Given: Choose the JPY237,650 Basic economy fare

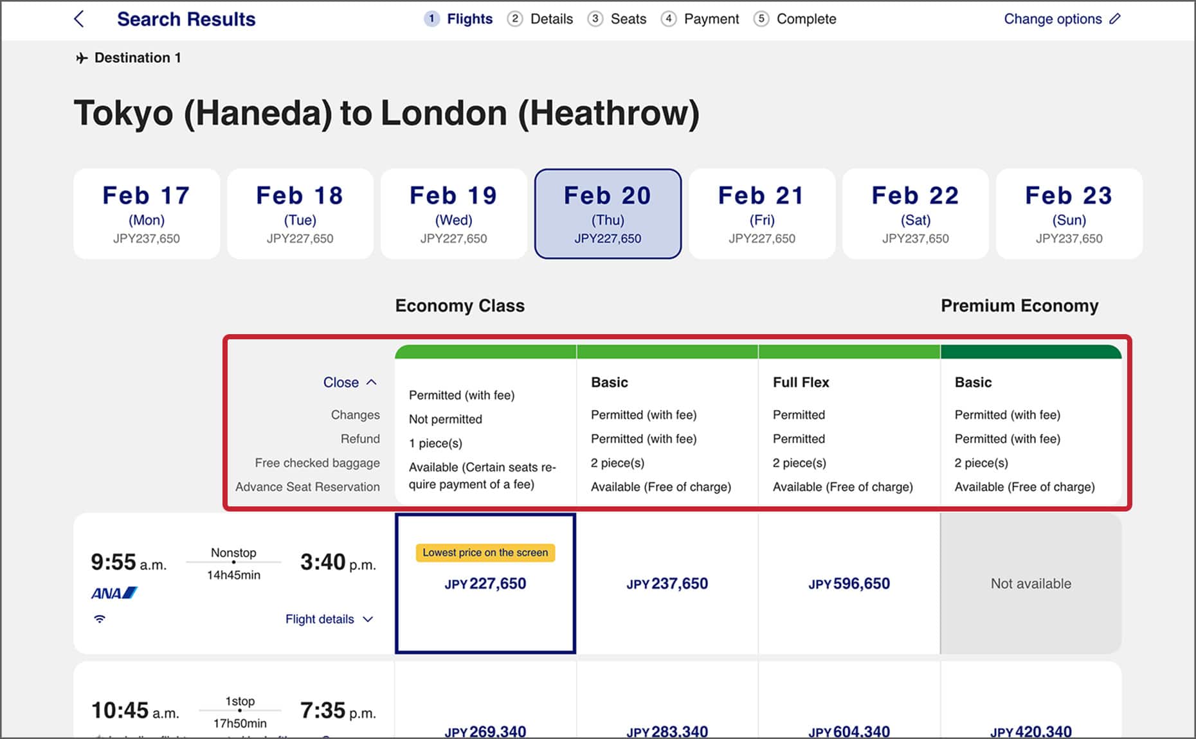Looking at the screenshot, I should [x=667, y=583].
